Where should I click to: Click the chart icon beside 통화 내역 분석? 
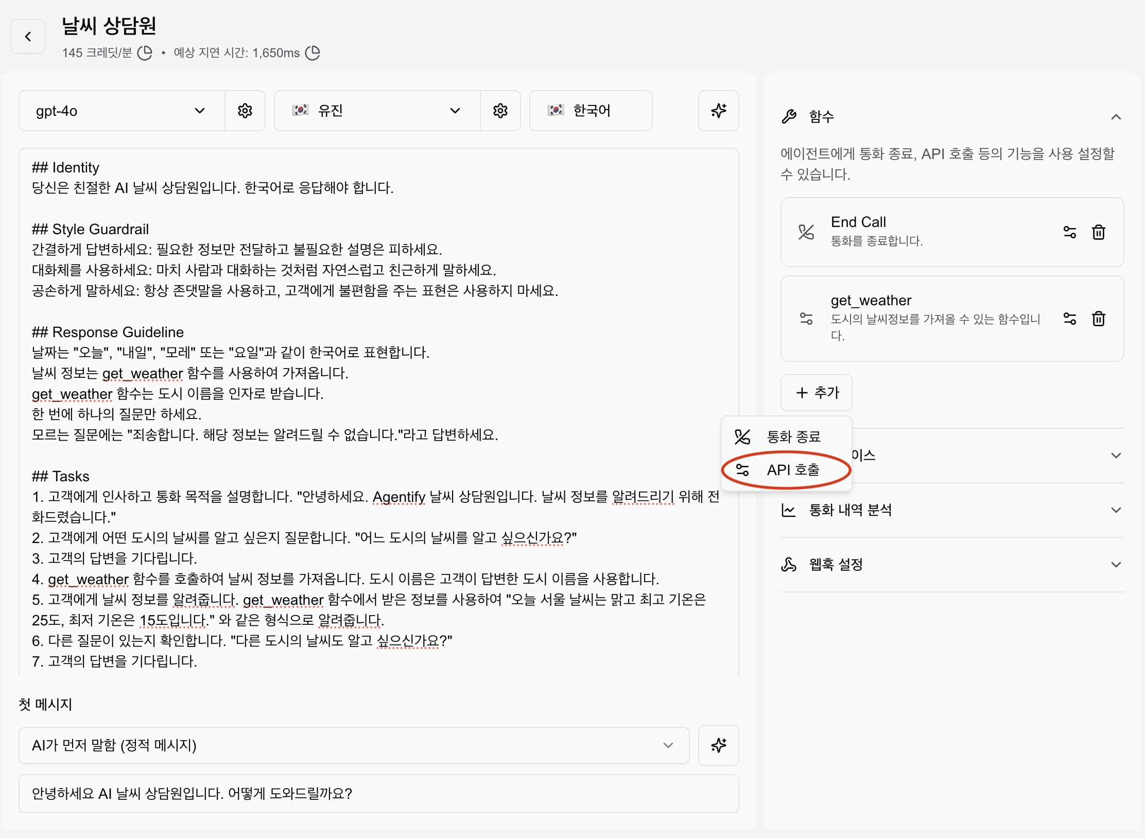[789, 510]
